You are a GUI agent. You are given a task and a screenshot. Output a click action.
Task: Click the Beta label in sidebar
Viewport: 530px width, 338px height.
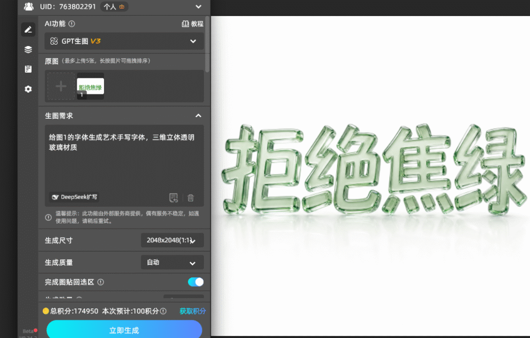click(28, 331)
